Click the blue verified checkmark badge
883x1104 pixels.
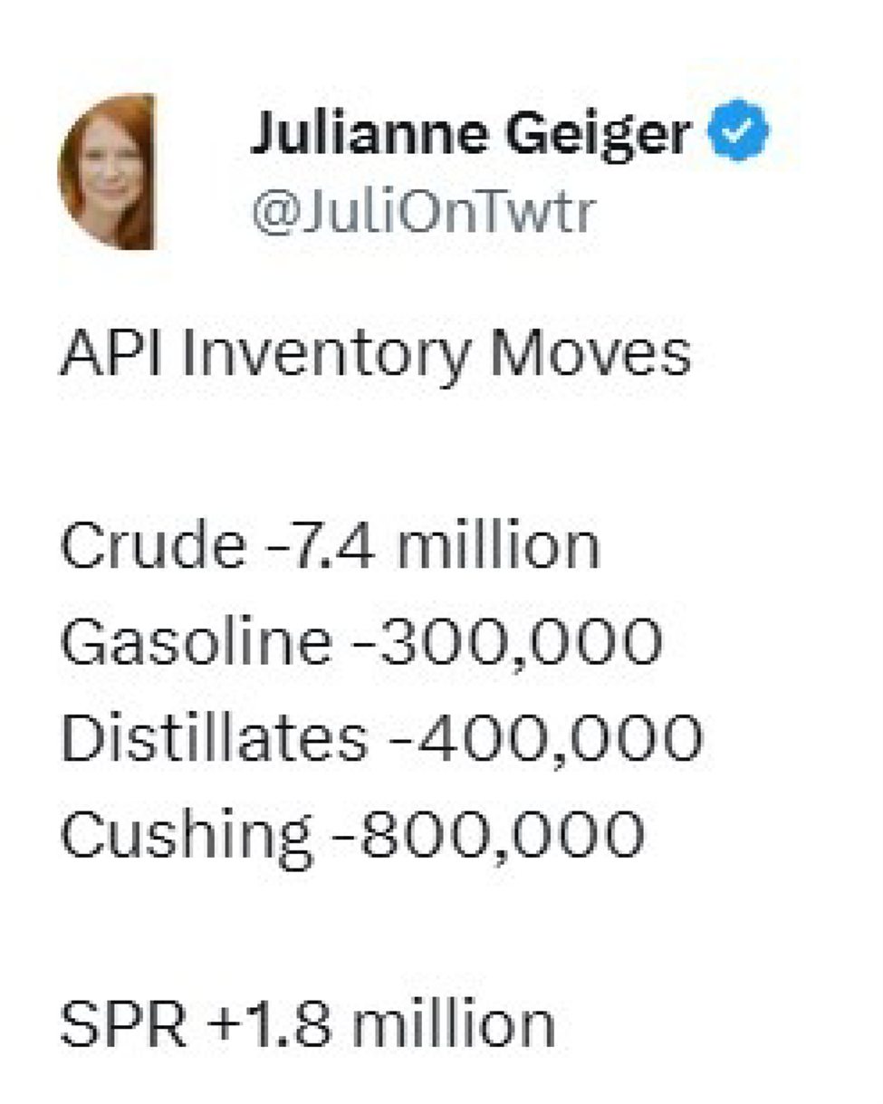738,131
